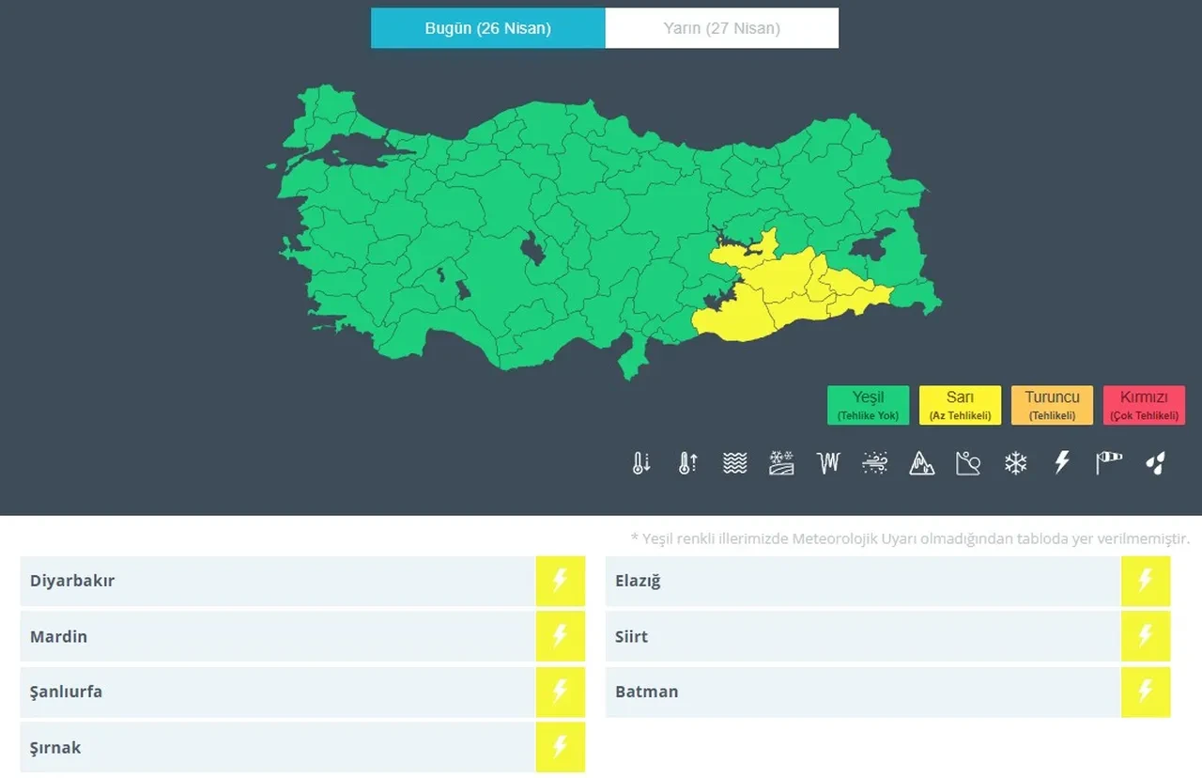Click the rockfall warning icon
Viewport: 1202px width, 778px height.
point(968,462)
